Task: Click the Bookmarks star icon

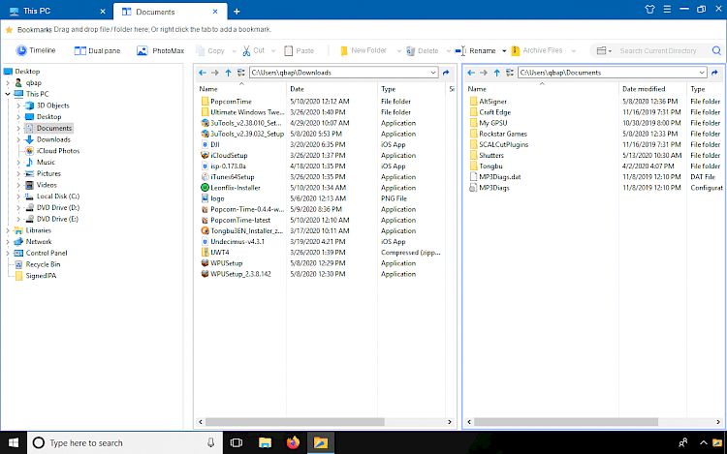Action: (9, 30)
